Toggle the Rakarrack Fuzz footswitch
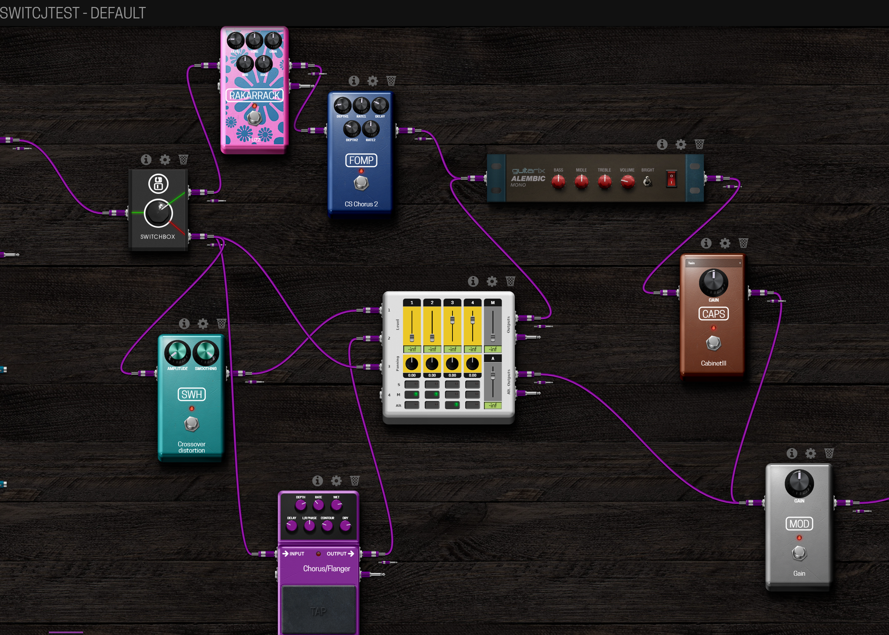Screen dimensions: 889x635 coord(254,117)
